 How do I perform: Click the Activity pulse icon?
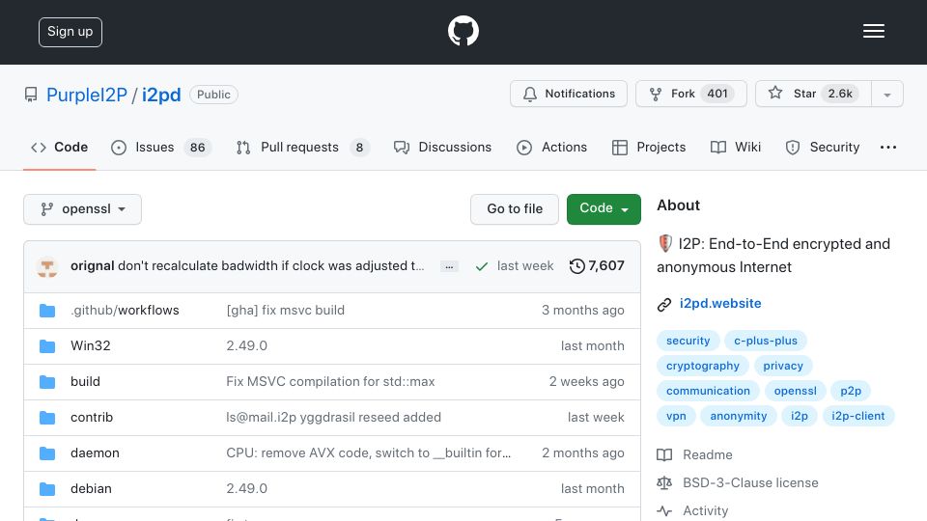pos(664,511)
